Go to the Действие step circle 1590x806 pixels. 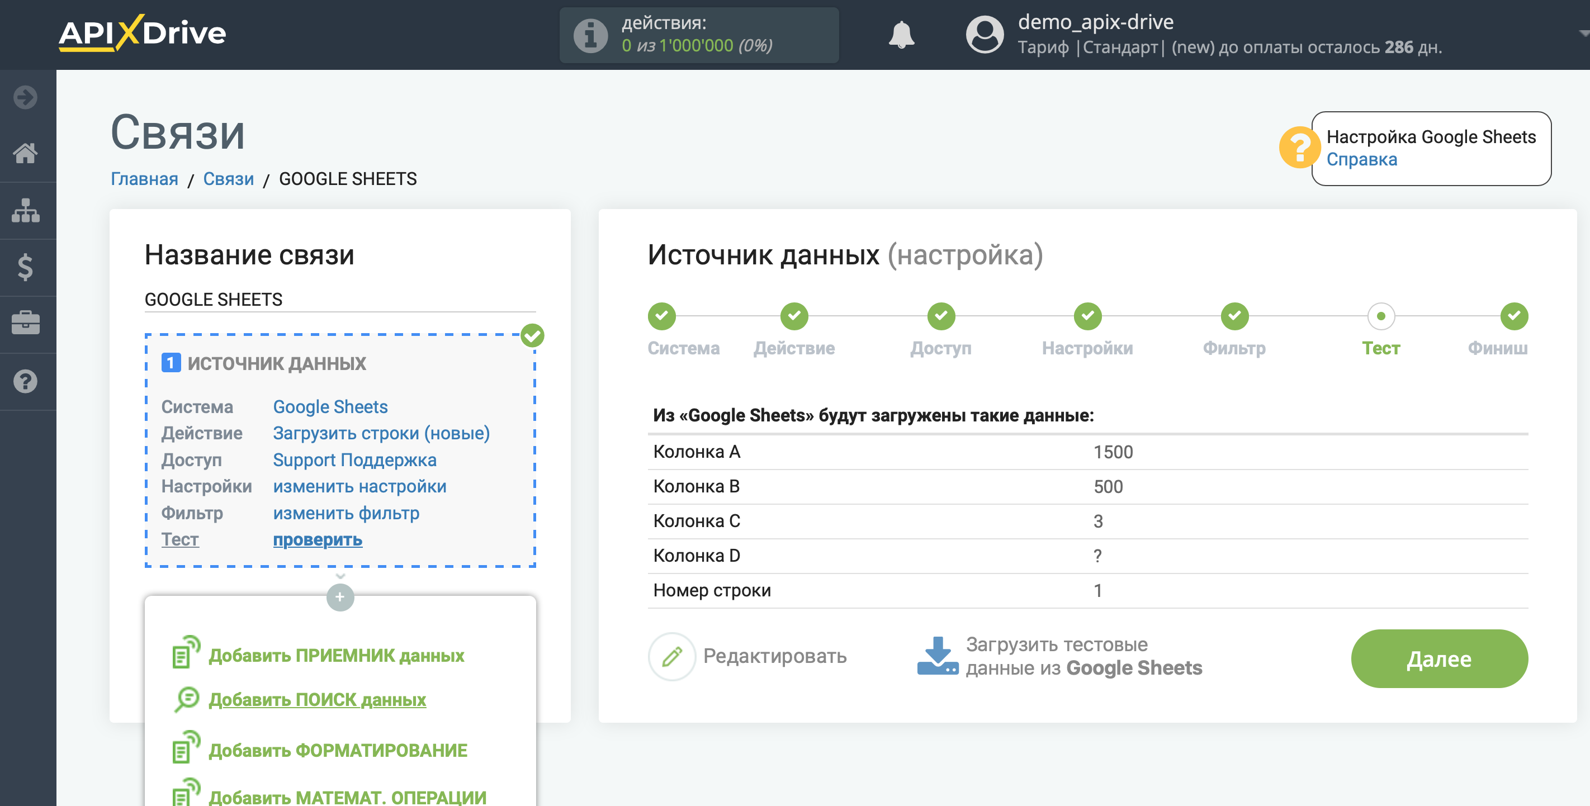pos(794,316)
